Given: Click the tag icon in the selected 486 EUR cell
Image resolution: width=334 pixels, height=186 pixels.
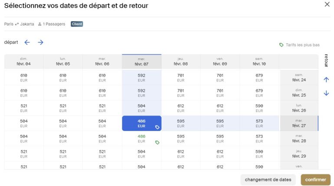Looking at the screenshot, I should click(157, 127).
